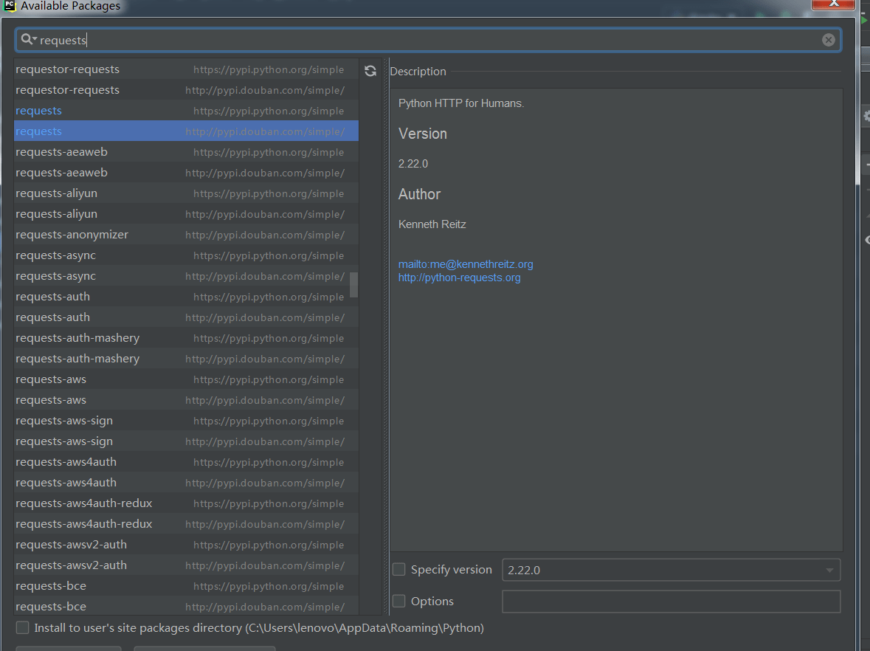Screen dimensions: 870x651
Task: Enable Install to user's site packages directory
Action: pyautogui.click(x=23, y=627)
